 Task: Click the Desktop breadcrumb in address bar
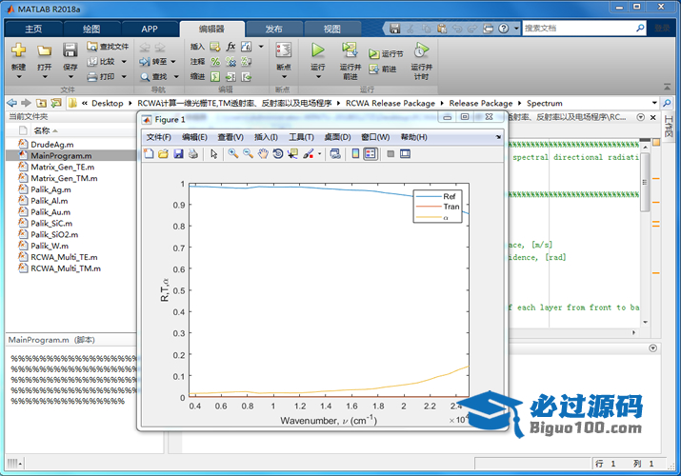tap(108, 103)
